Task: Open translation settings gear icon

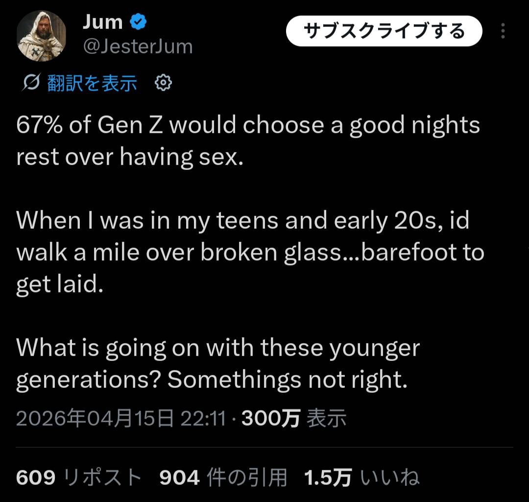Action: 163,83
